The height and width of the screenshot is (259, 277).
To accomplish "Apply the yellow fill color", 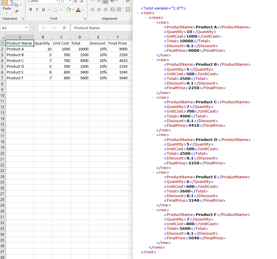I will click(68, 10).
